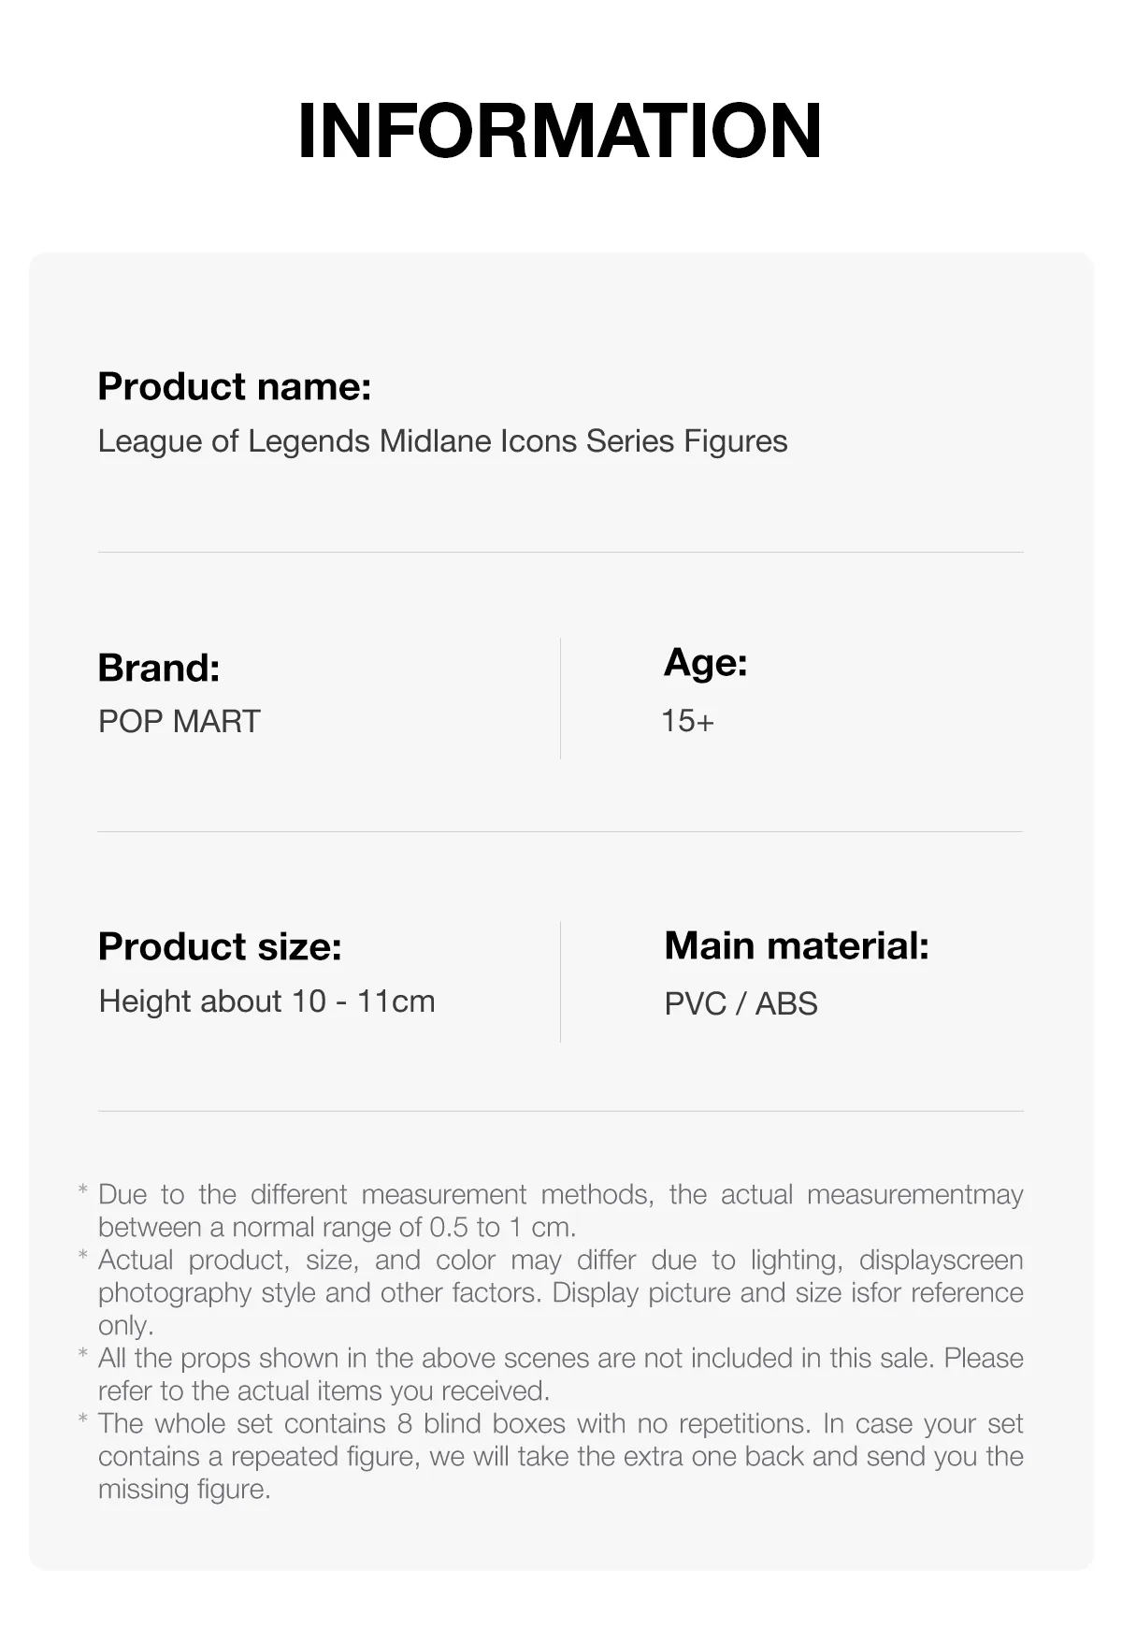Click the asterisk before 'Due to the different'
Viewport: 1122px width, 1628px height.
pos(83,1192)
